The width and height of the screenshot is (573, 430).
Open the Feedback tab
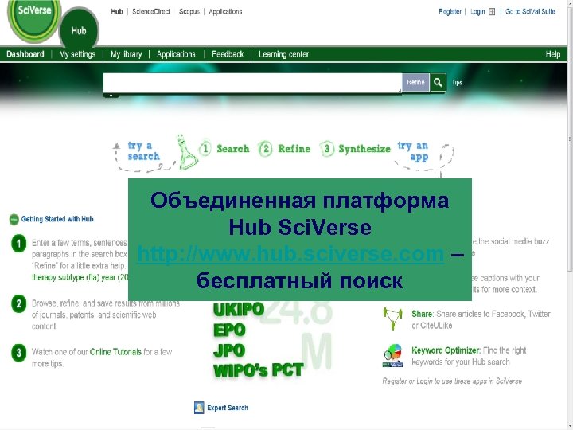(x=228, y=54)
